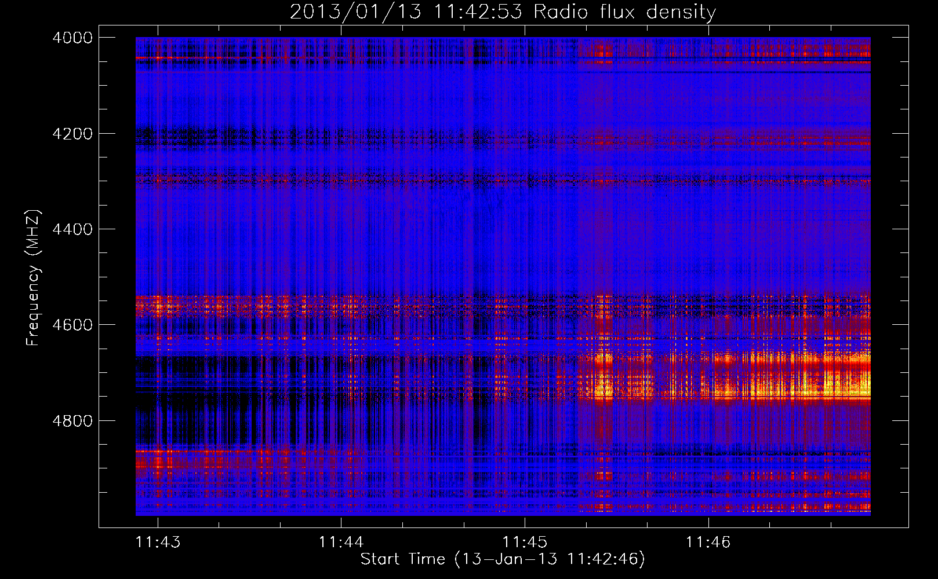Image resolution: width=938 pixels, height=579 pixels.
Task: Click the 11:45 time tick label
Action: (525, 542)
